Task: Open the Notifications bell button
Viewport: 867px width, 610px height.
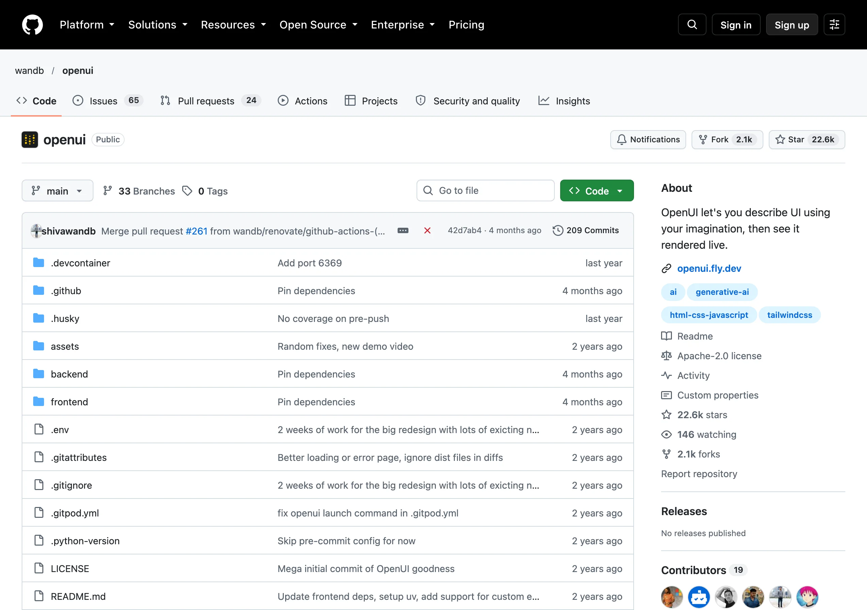Action: click(648, 140)
